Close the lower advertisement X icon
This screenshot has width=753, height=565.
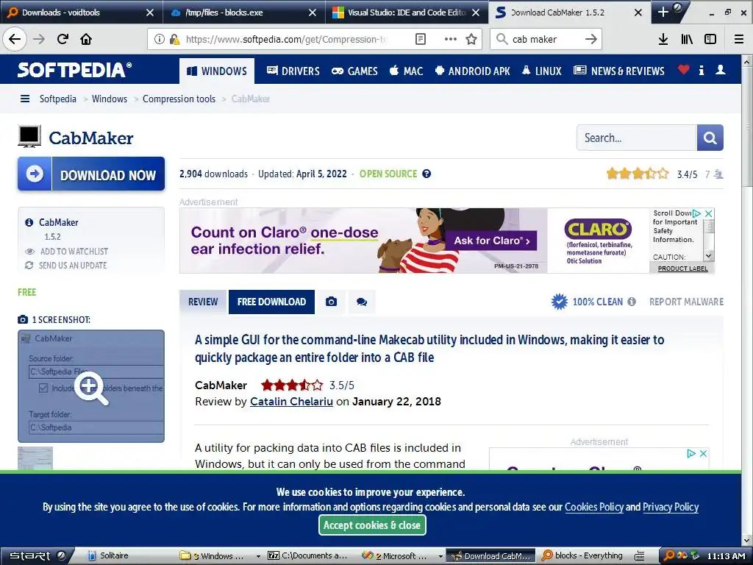tap(703, 453)
